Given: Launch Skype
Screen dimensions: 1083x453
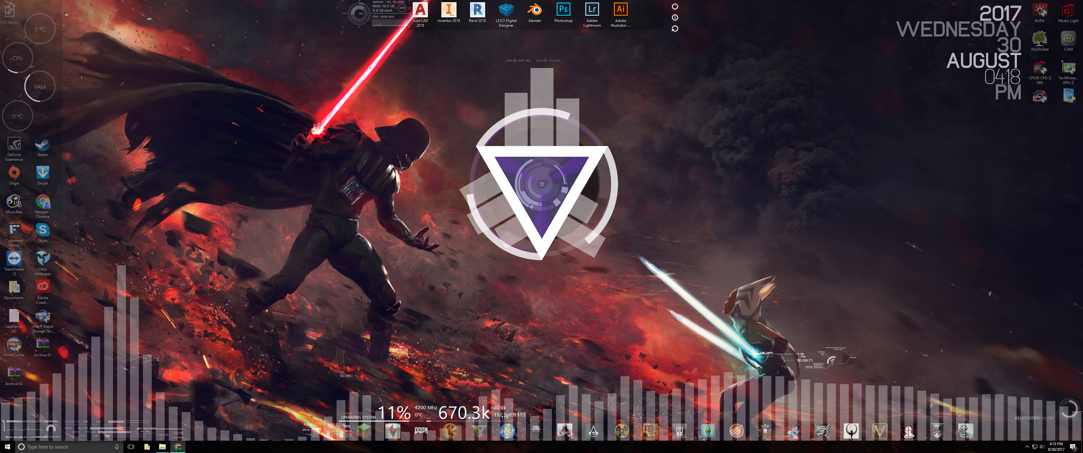Looking at the screenshot, I should point(43,232).
